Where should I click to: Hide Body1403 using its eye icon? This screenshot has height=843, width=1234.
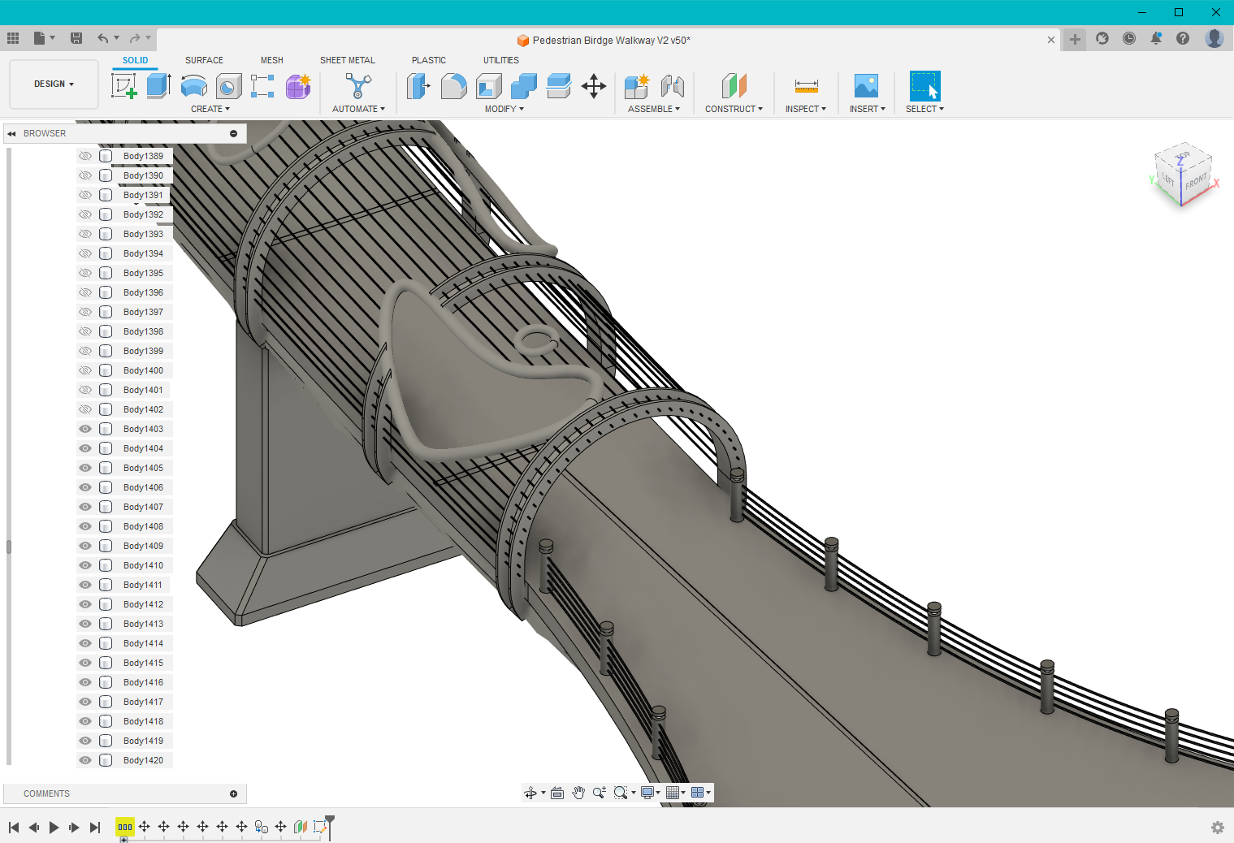coord(85,428)
